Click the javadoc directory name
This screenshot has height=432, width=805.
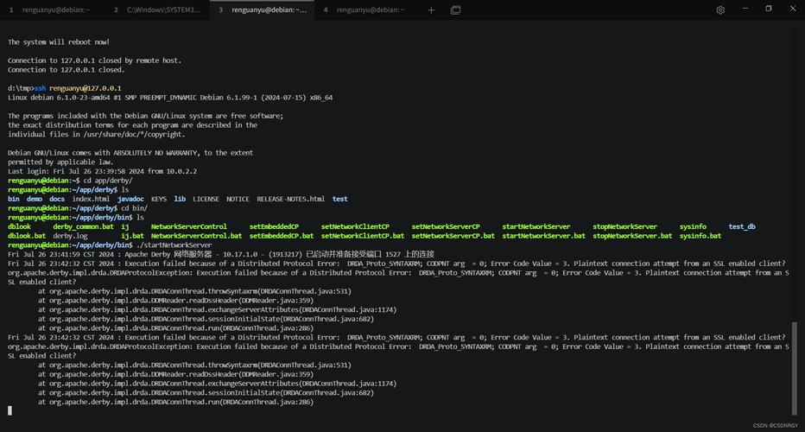coord(130,199)
